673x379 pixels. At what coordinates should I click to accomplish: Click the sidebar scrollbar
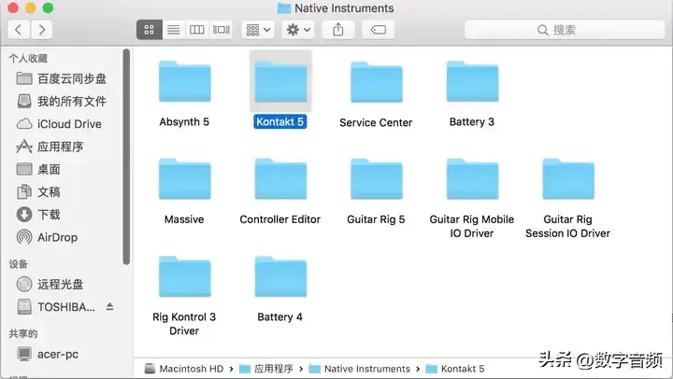click(x=126, y=157)
